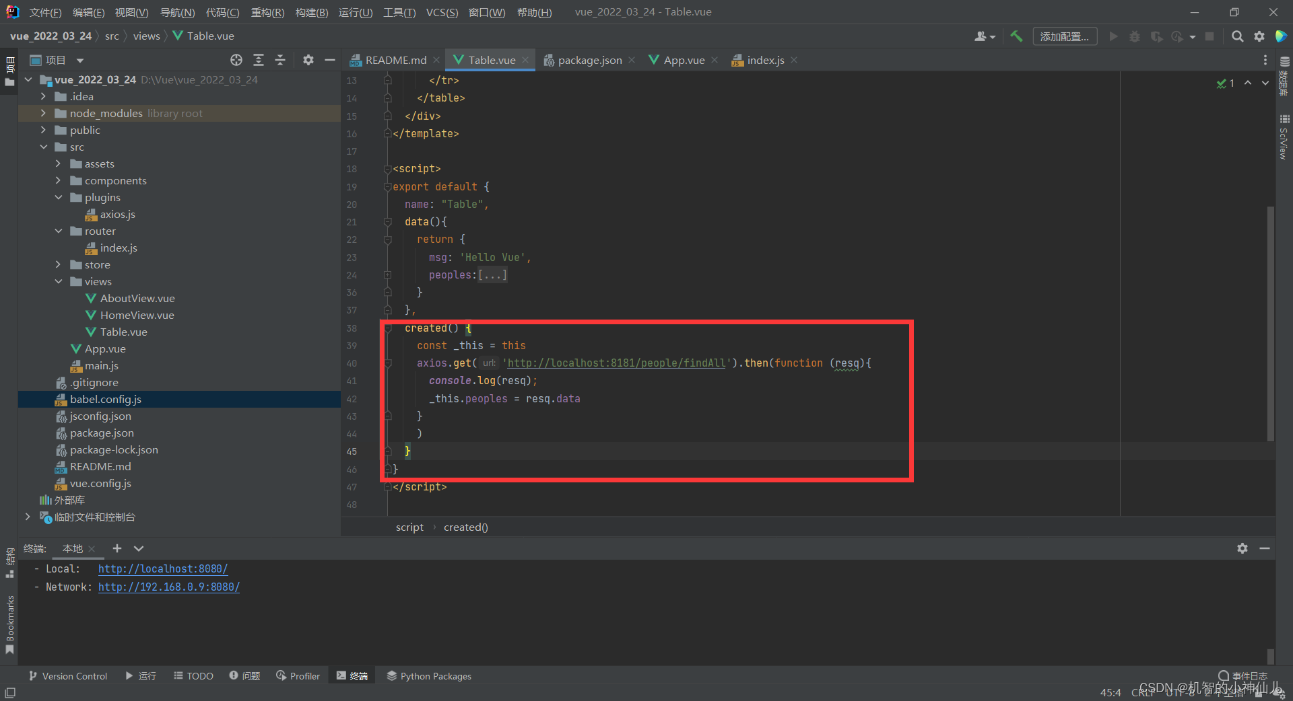1293x701 pixels.
Task: Collapse the plugins folder
Action: click(x=58, y=197)
